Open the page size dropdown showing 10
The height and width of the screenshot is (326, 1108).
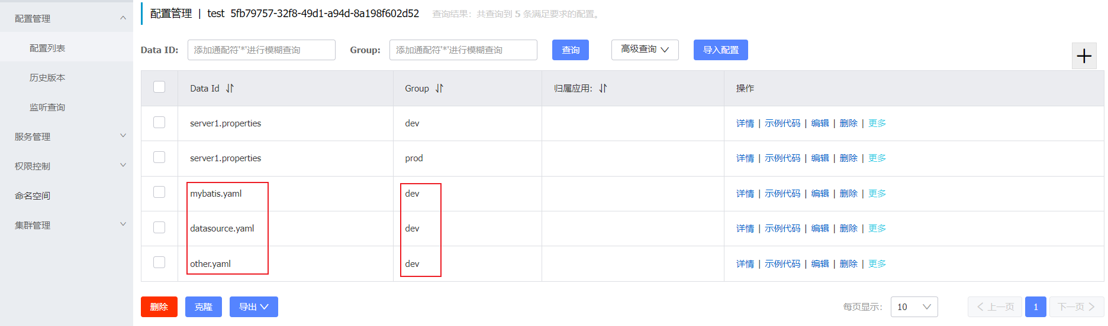(x=914, y=307)
